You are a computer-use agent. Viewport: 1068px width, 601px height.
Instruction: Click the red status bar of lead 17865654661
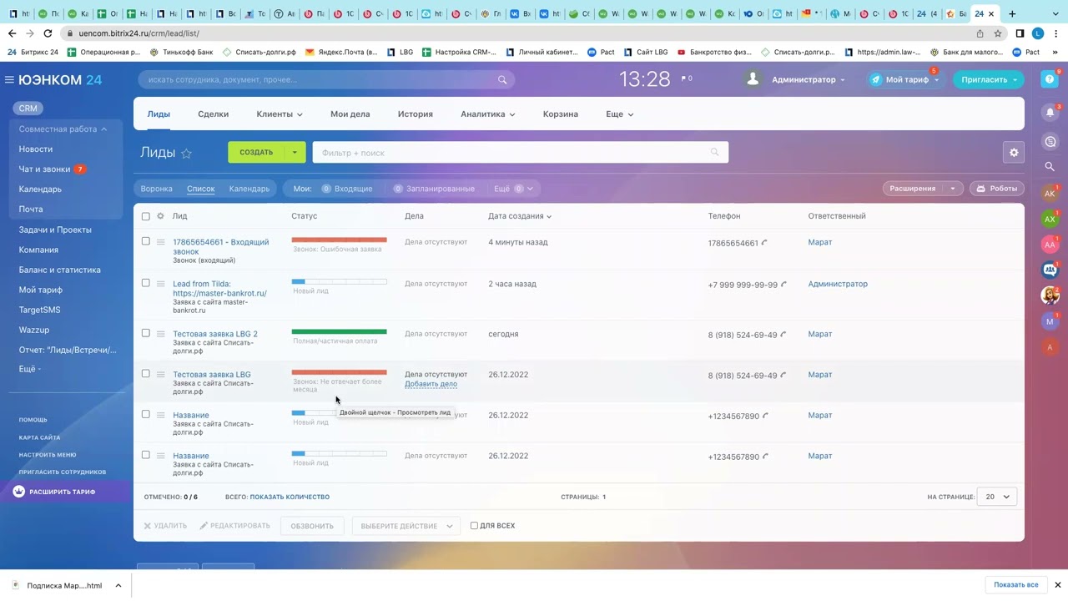click(339, 240)
